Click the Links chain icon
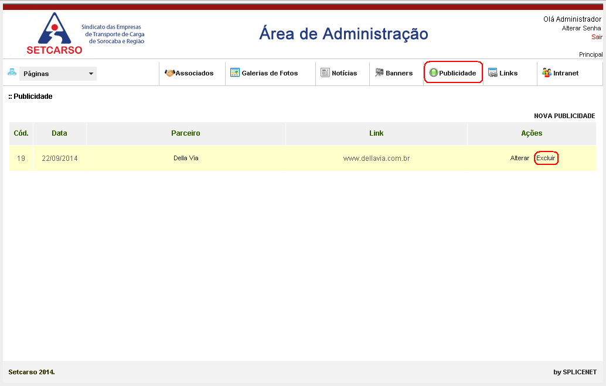This screenshot has width=606, height=386. point(493,73)
